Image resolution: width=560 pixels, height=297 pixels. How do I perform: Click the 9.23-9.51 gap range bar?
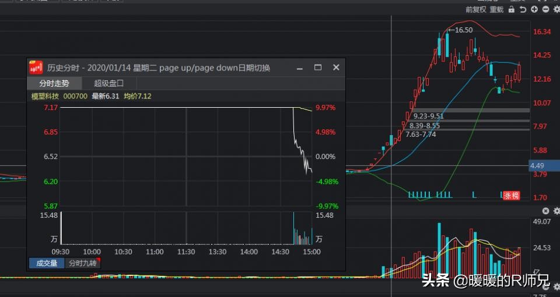point(429,116)
